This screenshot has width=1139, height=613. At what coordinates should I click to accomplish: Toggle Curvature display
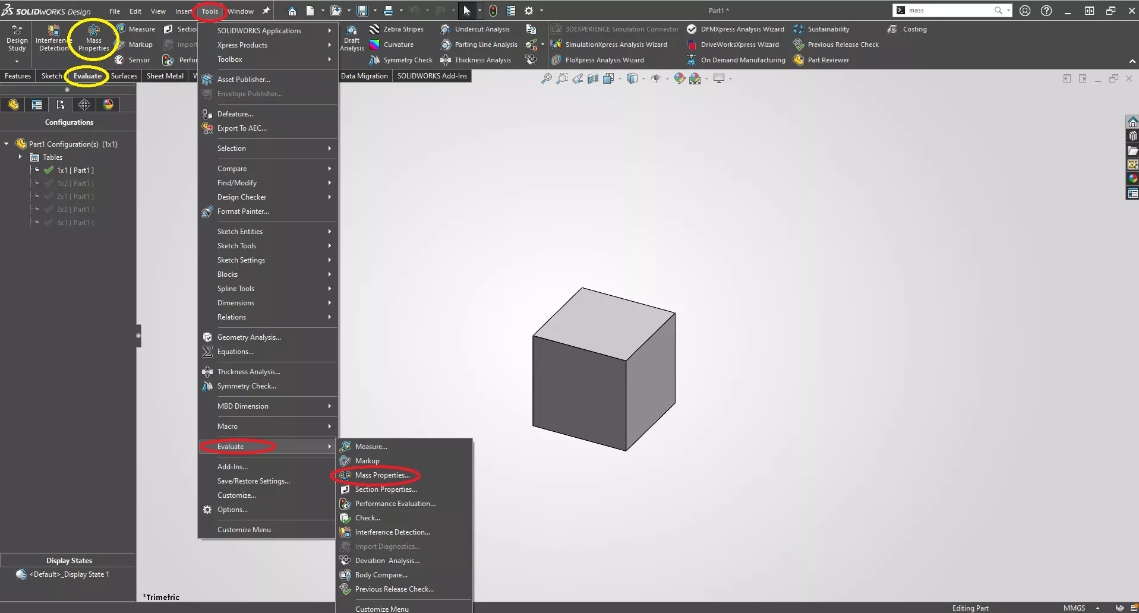click(392, 45)
